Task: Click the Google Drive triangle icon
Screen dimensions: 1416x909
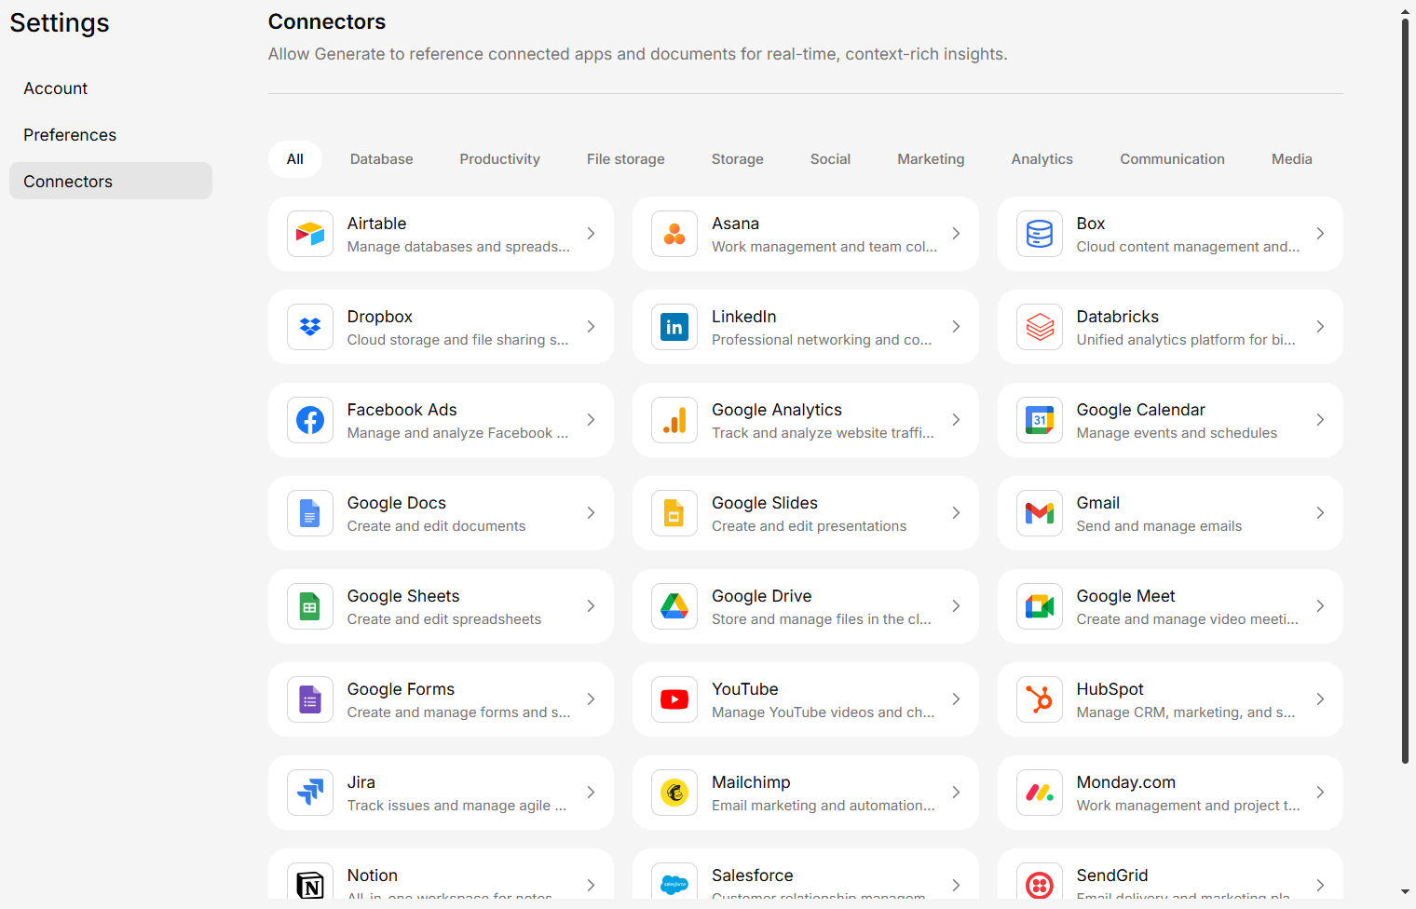Action: point(674,606)
